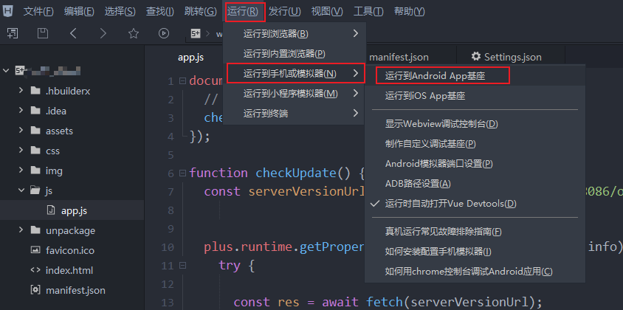Screen dimensions: 623x310
Task: Select 运行到手机或模拟器(N) item
Action: (295, 73)
